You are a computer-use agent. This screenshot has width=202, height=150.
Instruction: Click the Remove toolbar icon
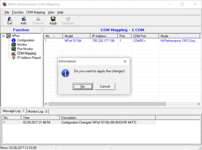(38, 19)
